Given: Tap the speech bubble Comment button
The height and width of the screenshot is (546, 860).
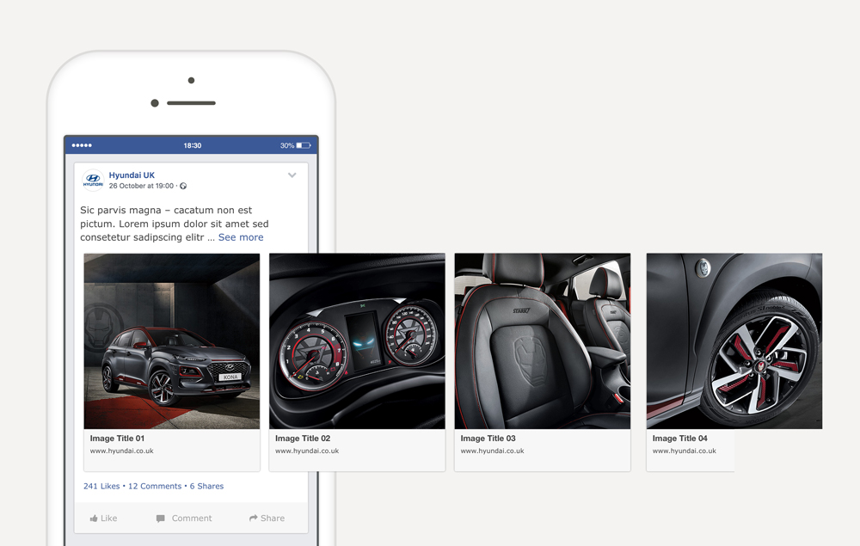Looking at the screenshot, I should 183,518.
